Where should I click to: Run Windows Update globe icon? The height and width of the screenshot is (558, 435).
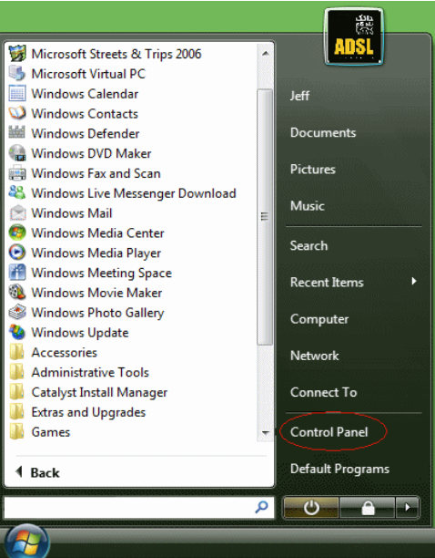(x=17, y=333)
